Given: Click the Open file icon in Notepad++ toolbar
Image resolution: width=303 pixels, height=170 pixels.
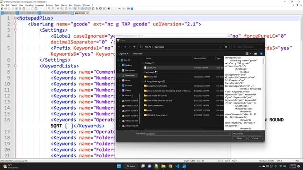Looking at the screenshot, I should coord(6,8).
